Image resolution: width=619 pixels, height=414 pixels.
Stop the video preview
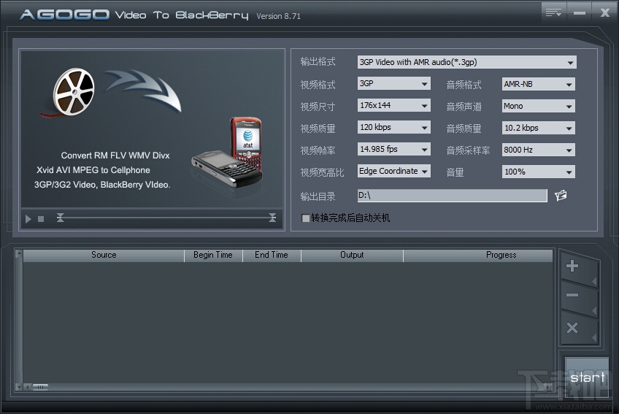(x=41, y=219)
